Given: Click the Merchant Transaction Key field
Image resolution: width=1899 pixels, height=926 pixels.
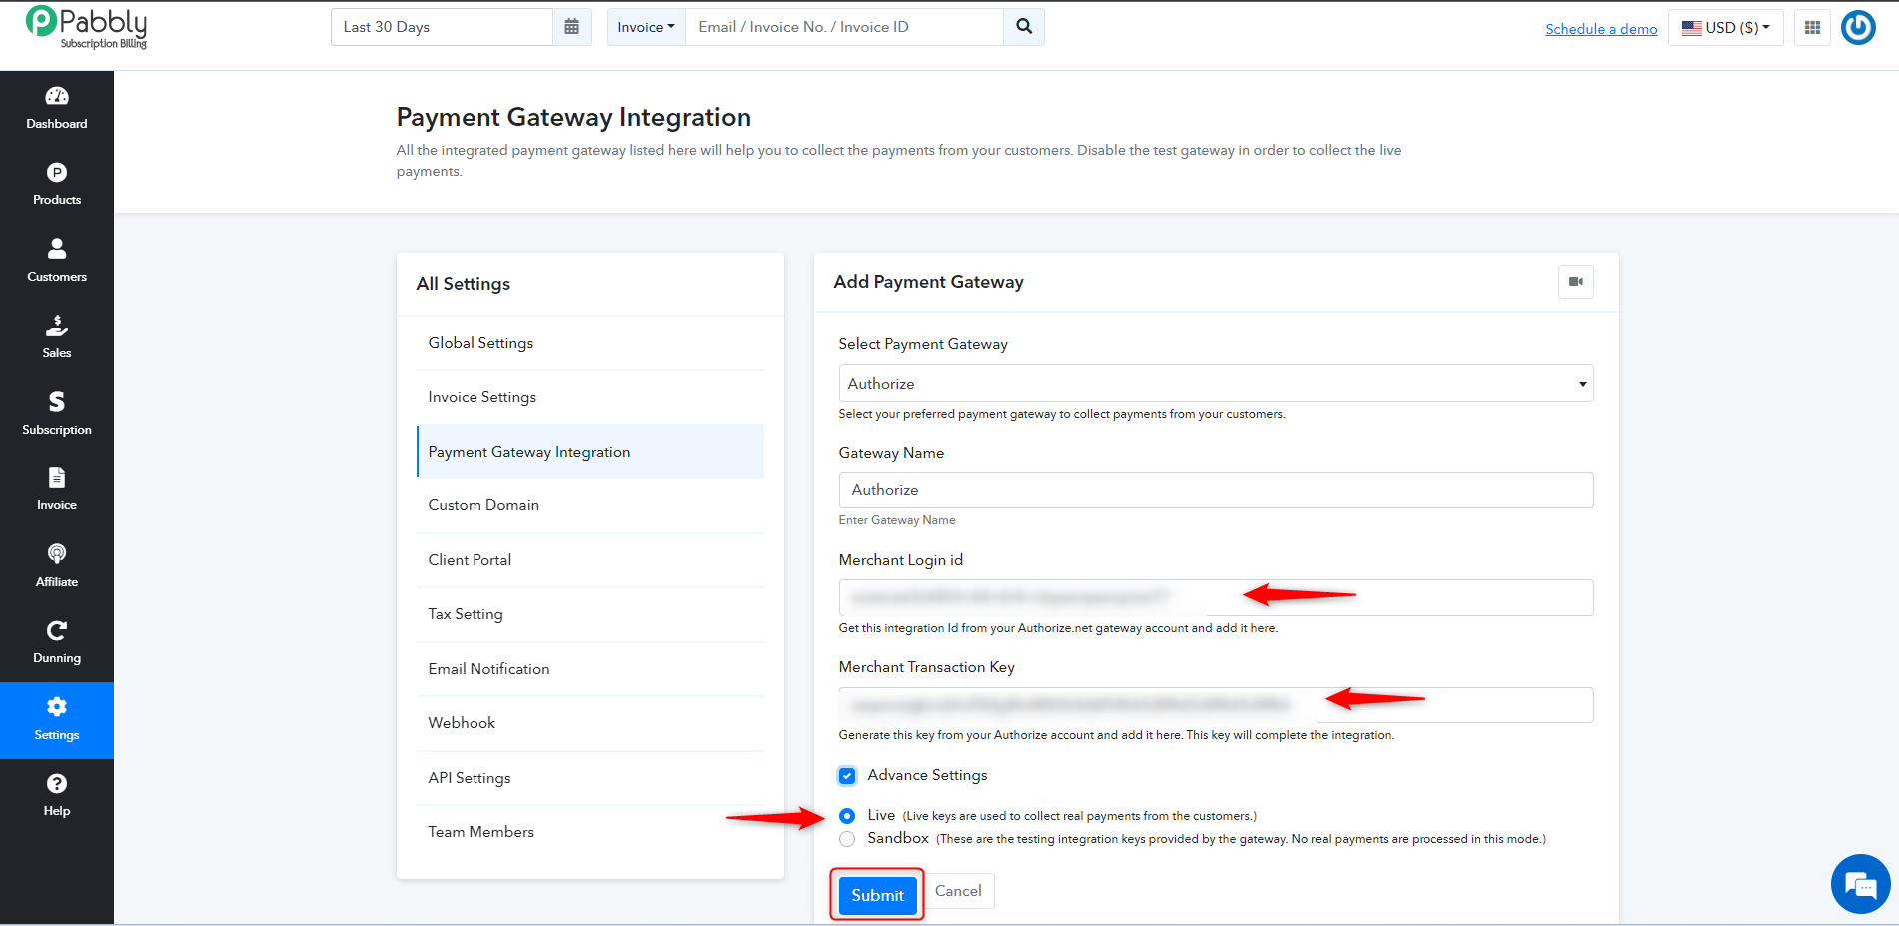Looking at the screenshot, I should point(1216,705).
